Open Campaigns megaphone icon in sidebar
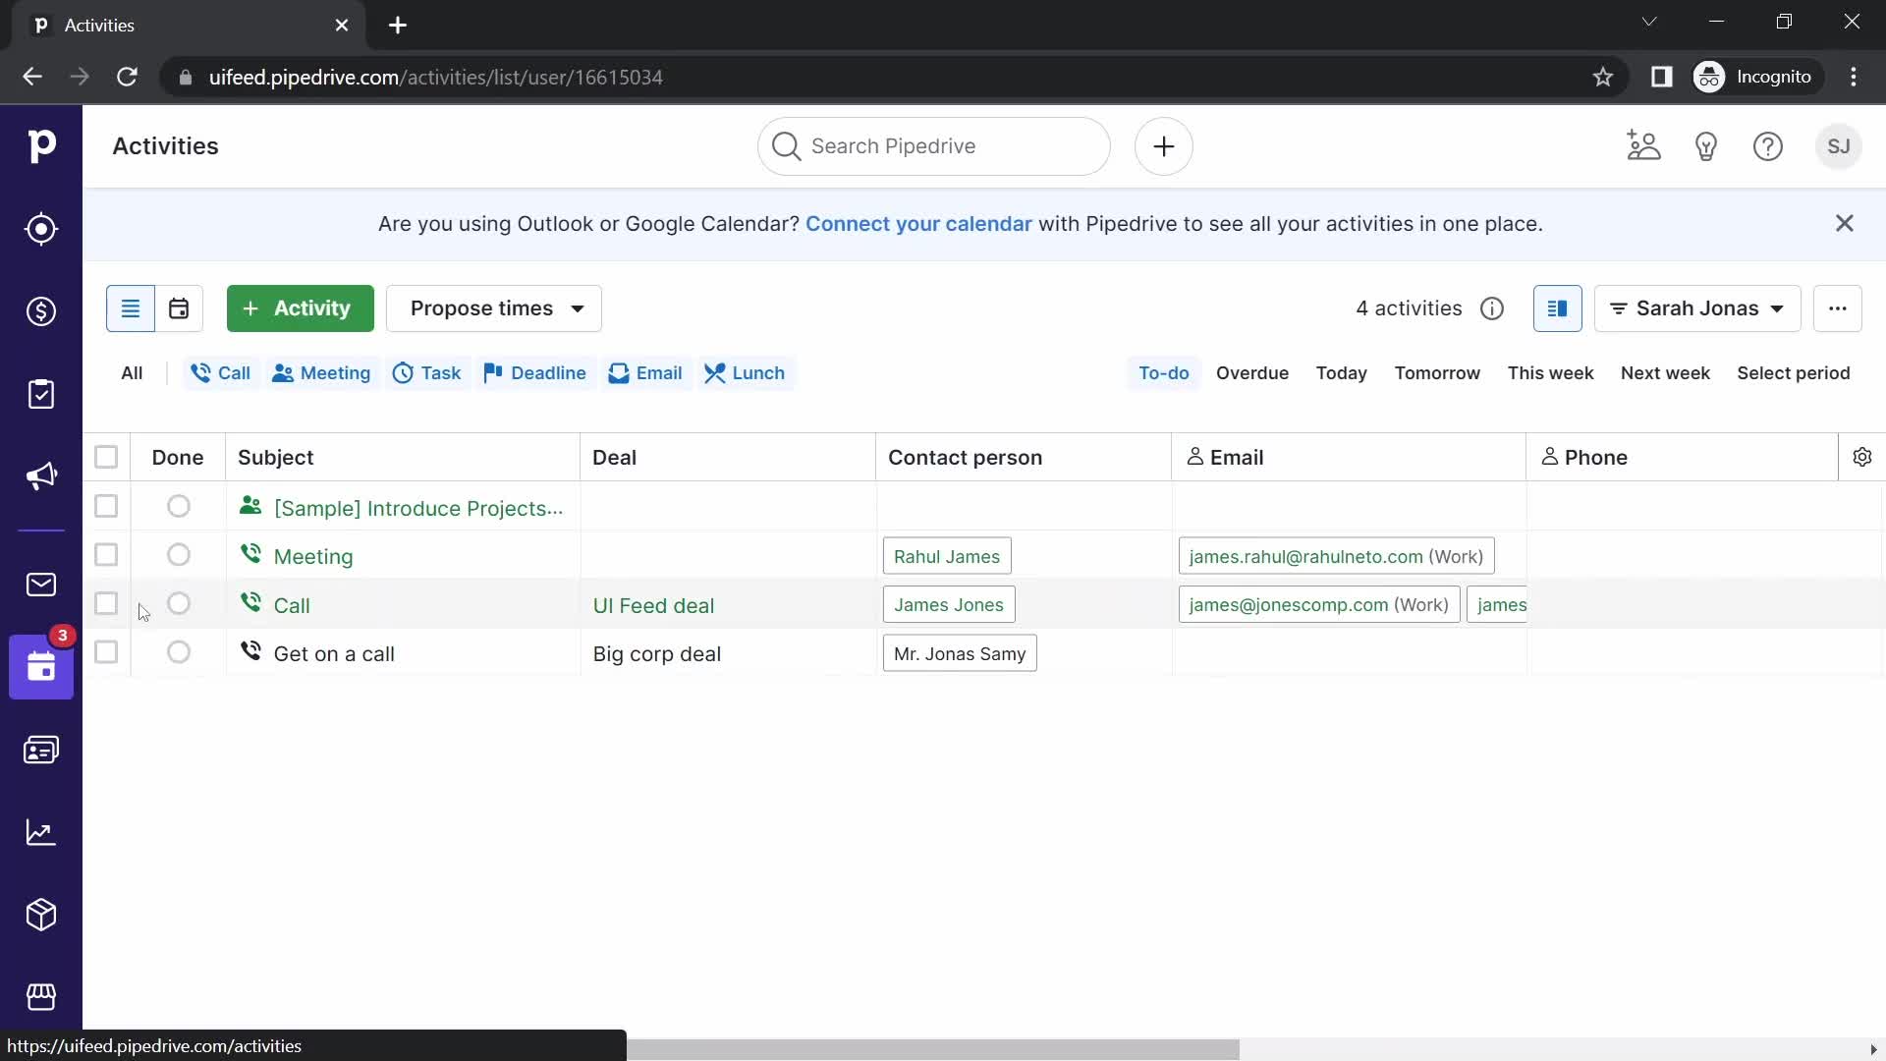 coord(41,476)
